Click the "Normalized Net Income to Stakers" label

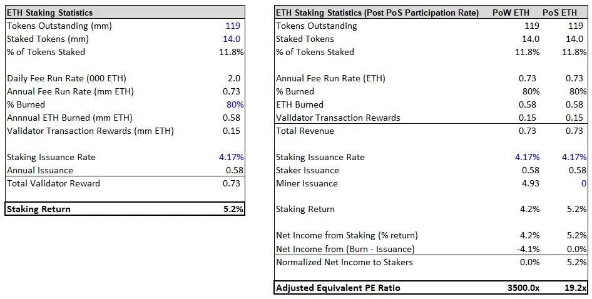tap(344, 262)
